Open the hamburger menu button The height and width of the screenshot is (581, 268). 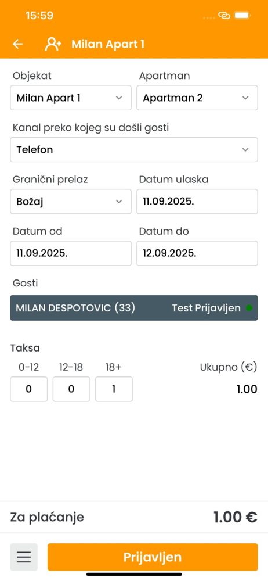[x=24, y=557]
